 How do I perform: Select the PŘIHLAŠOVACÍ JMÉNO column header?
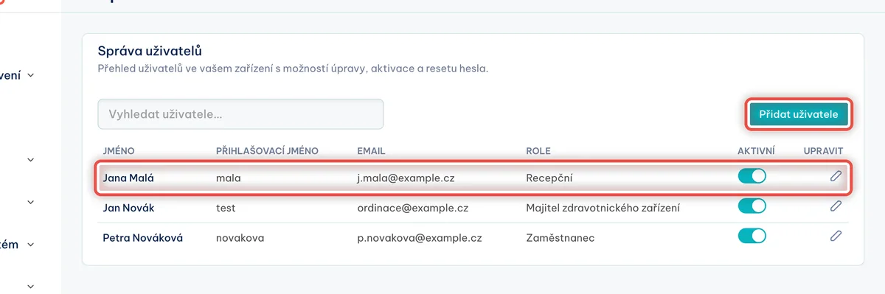267,151
